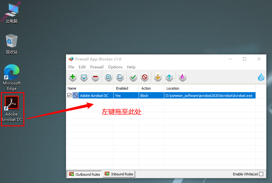Open the Edit menu
This screenshot has width=272, height=183.
click(82, 67)
